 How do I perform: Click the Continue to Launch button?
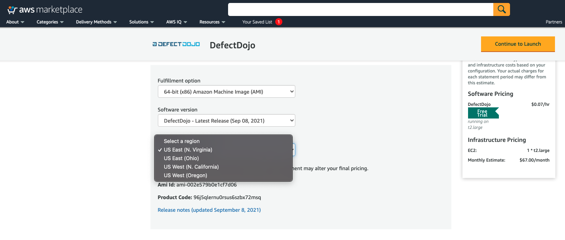pos(518,44)
